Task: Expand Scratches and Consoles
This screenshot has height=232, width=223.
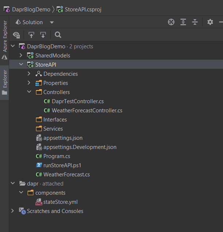Action: (x=12, y=211)
